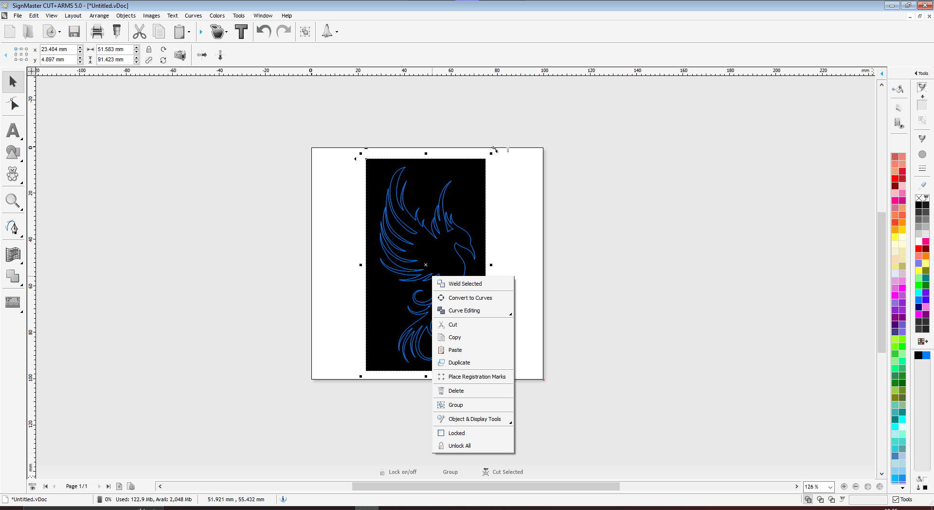Viewport: 934px width, 510px height.
Task: Click the Paste clipboard toolbar icon
Action: pos(179,32)
